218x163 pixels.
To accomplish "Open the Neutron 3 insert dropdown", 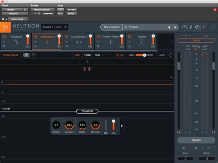I will 15,14.
